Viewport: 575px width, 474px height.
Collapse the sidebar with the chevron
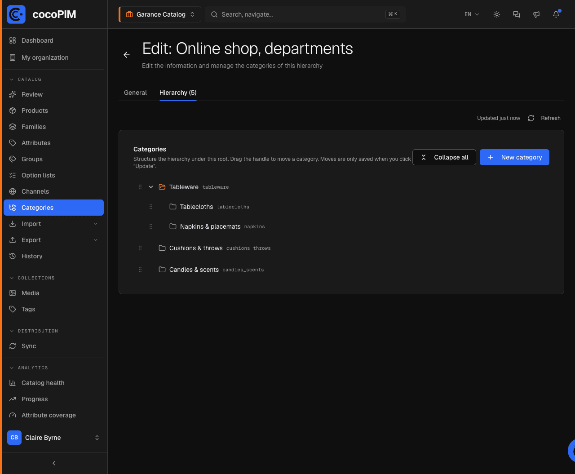click(54, 463)
